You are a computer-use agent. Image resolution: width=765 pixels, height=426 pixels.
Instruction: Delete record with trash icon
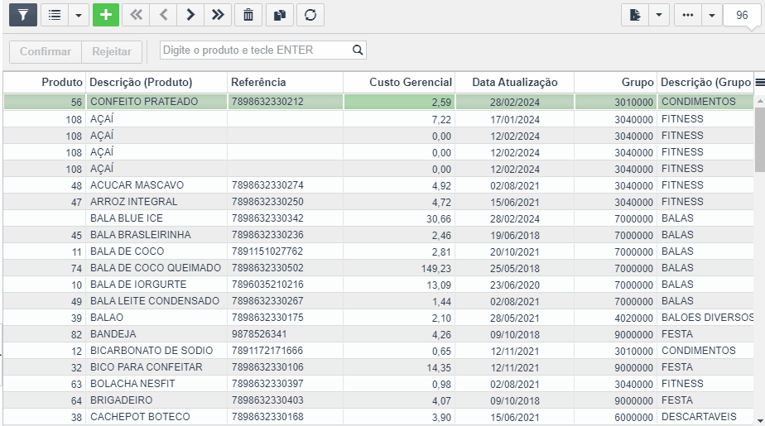click(x=248, y=15)
